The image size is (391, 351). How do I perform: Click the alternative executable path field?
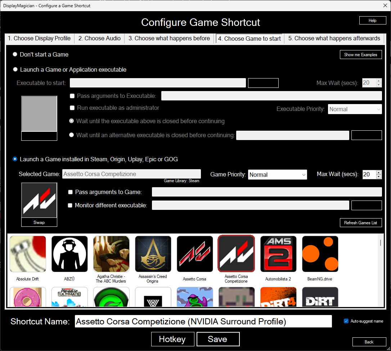(292, 135)
